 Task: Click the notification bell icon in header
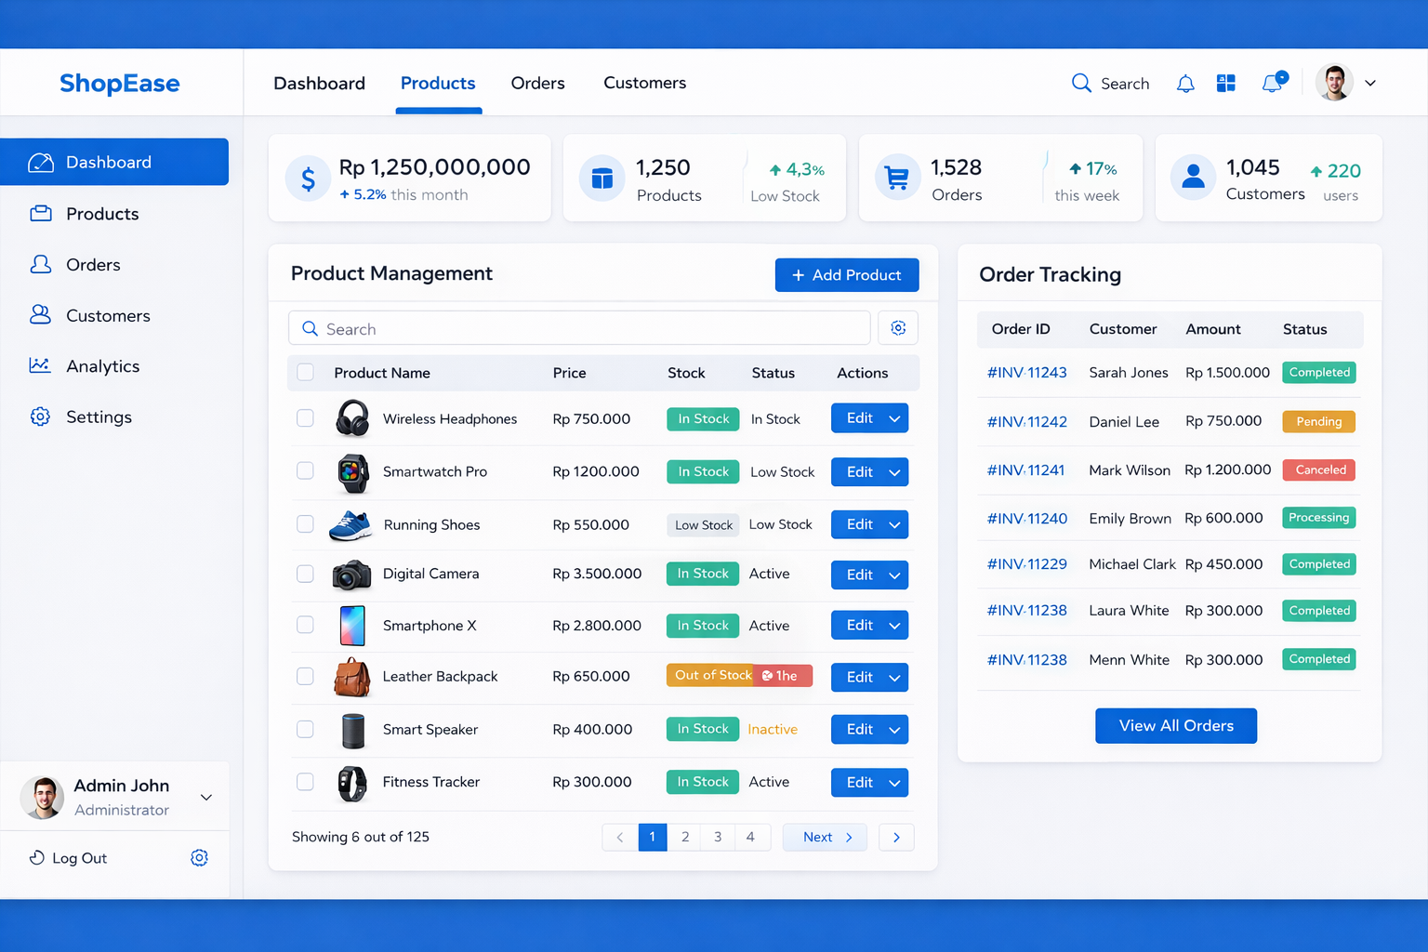[x=1185, y=84]
